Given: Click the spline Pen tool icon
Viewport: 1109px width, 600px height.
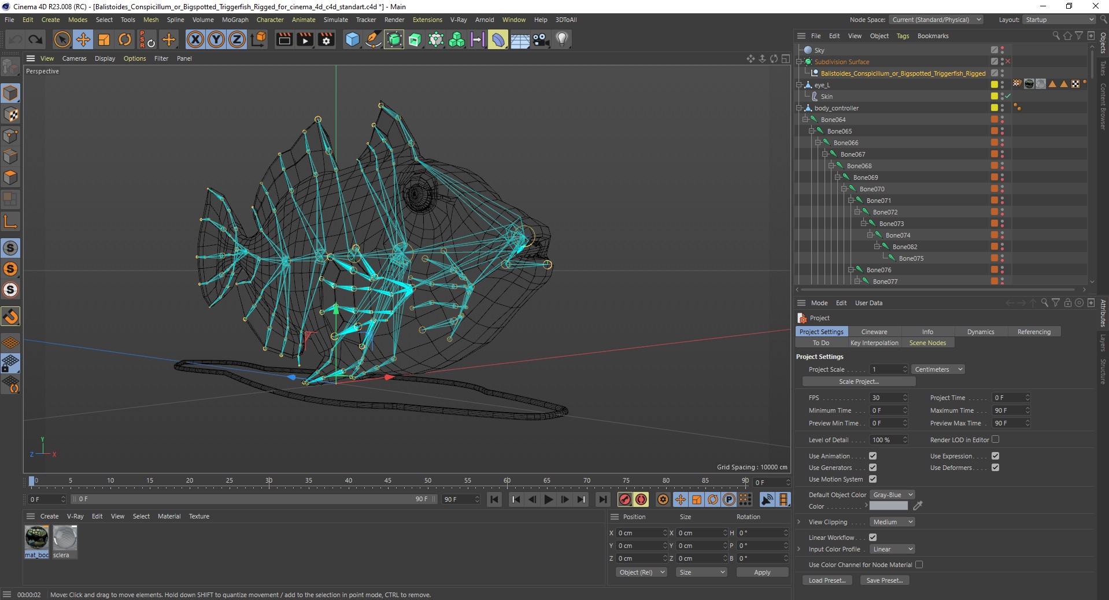Looking at the screenshot, I should click(x=374, y=39).
